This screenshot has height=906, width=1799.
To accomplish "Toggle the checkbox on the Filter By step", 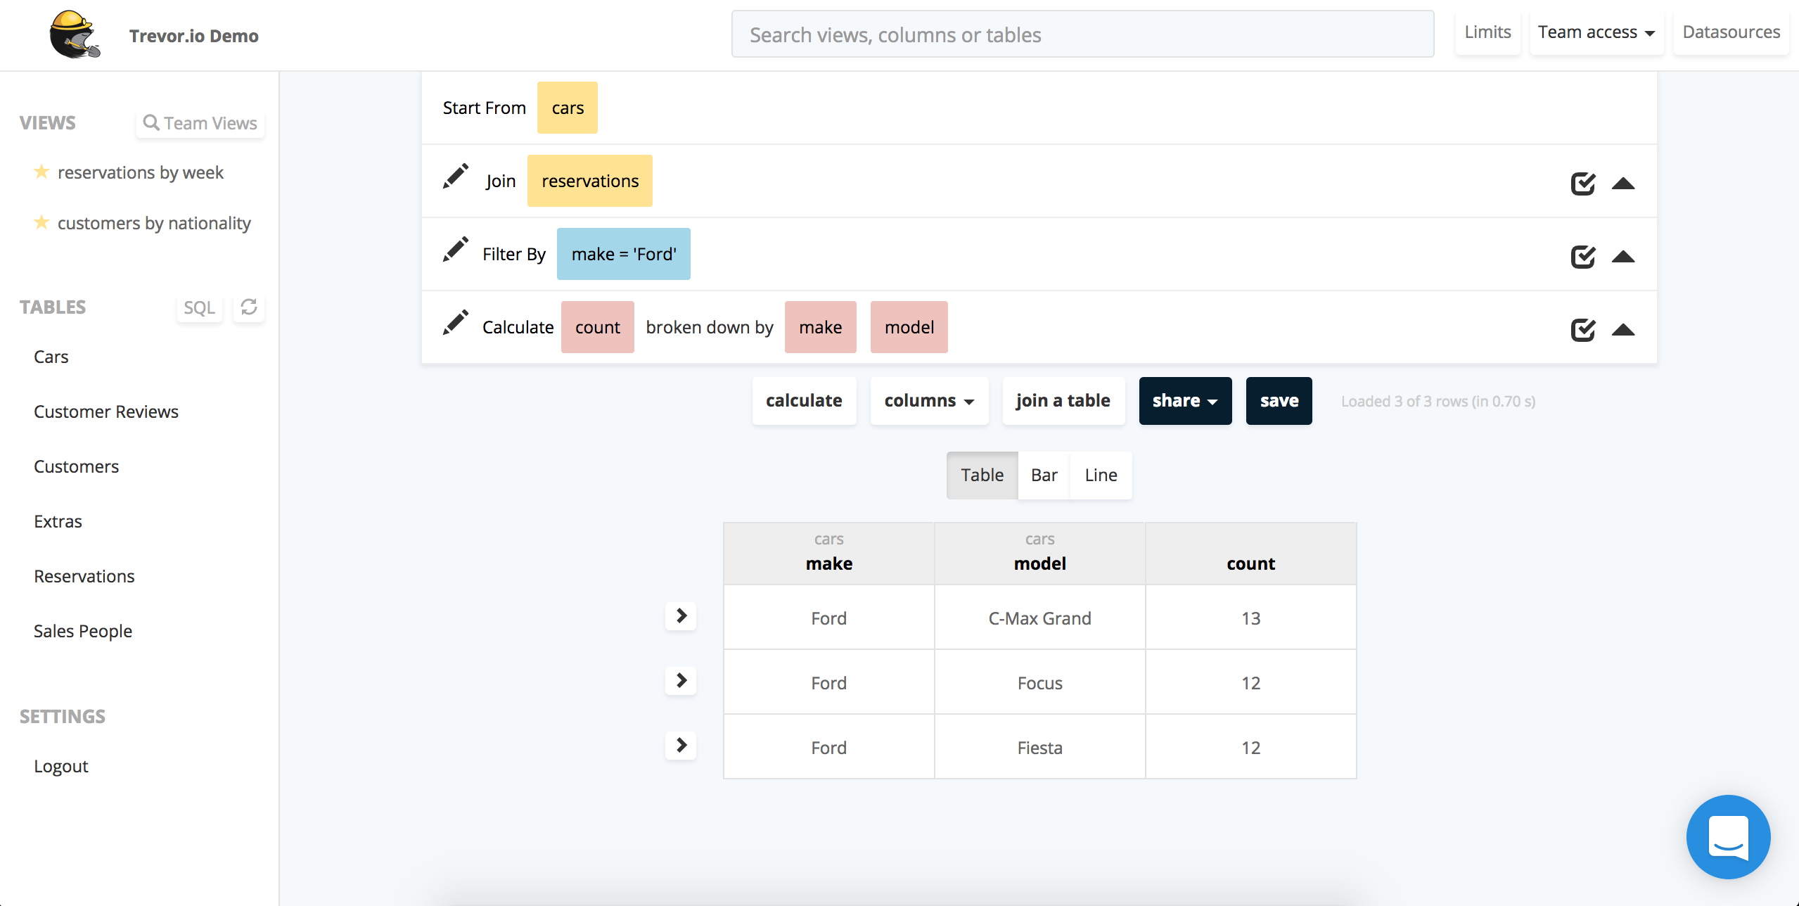I will point(1583,257).
